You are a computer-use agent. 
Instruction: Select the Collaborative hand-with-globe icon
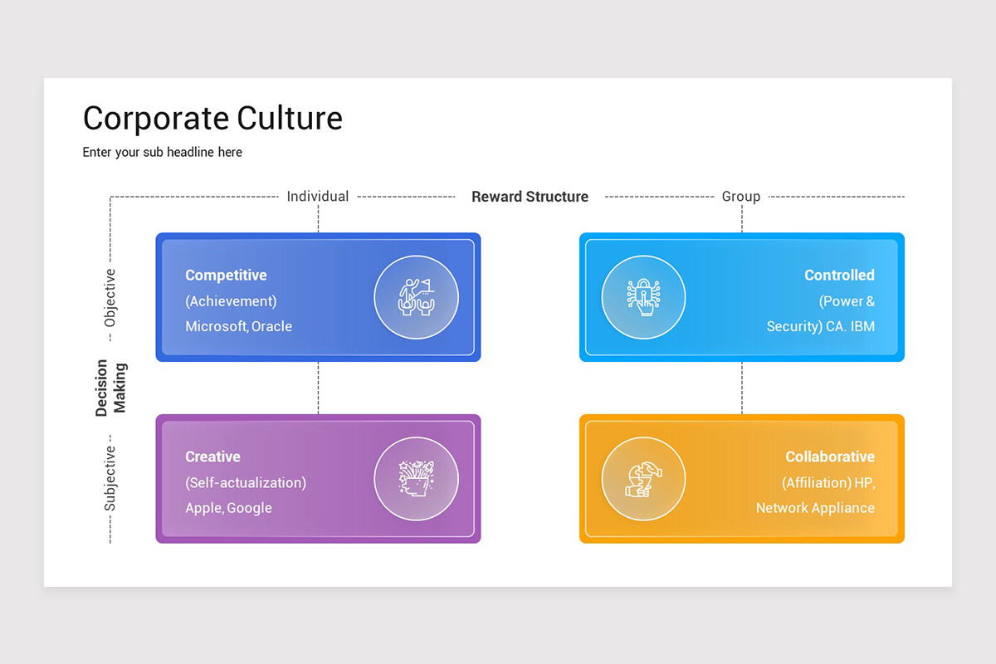pos(643,478)
